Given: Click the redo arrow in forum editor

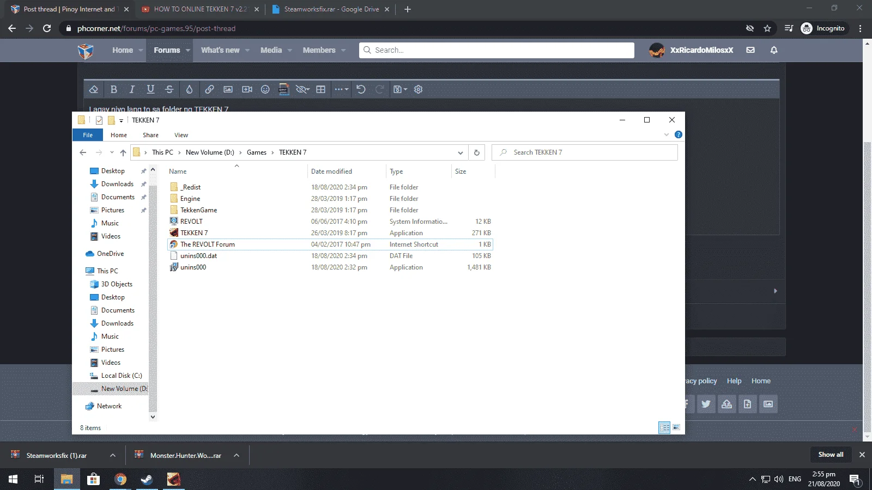Looking at the screenshot, I should (380, 89).
